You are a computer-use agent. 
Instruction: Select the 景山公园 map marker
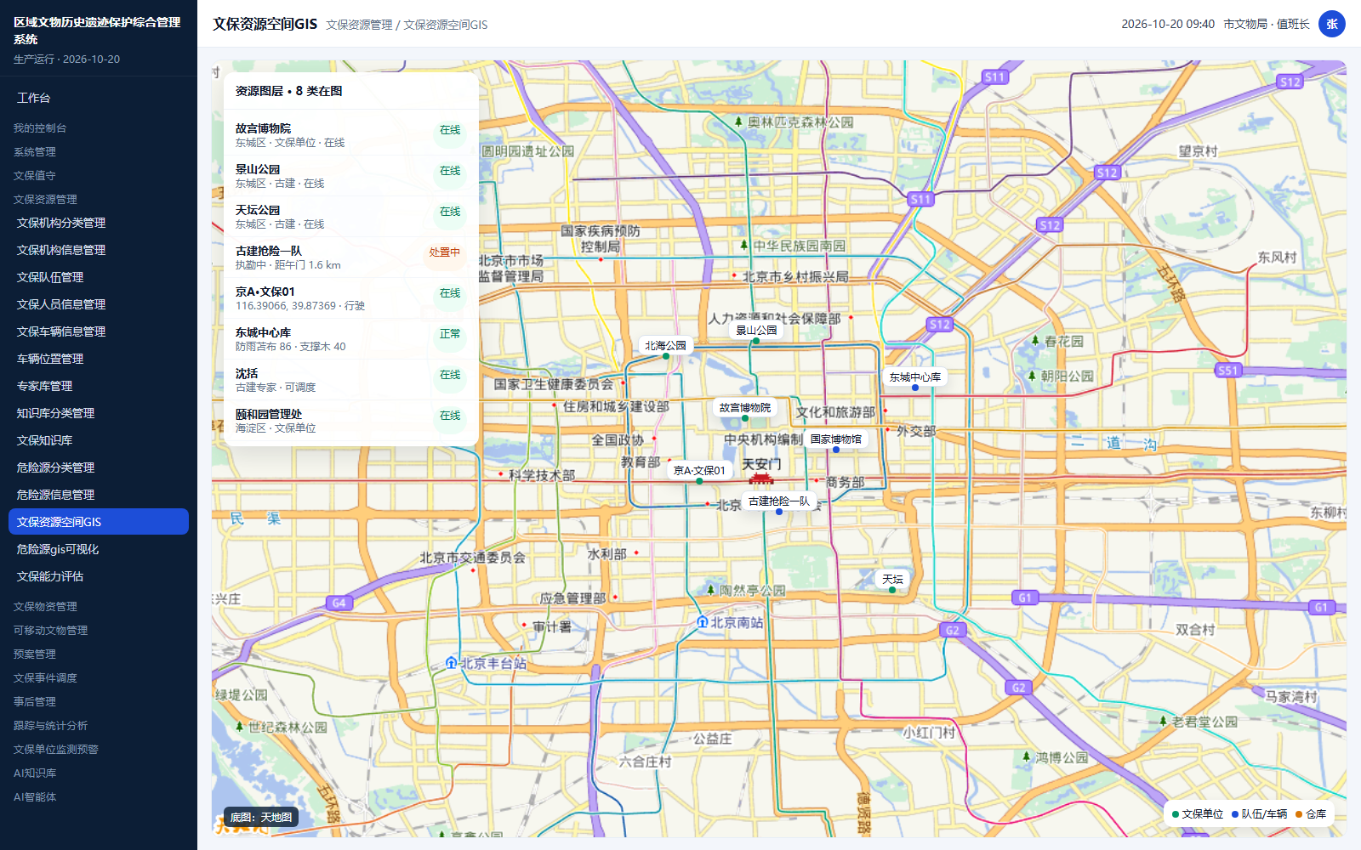click(756, 341)
